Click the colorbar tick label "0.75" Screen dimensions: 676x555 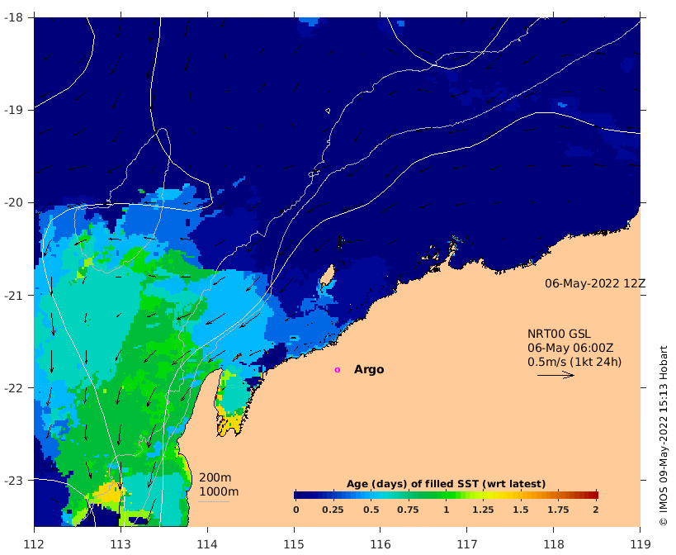coord(408,510)
